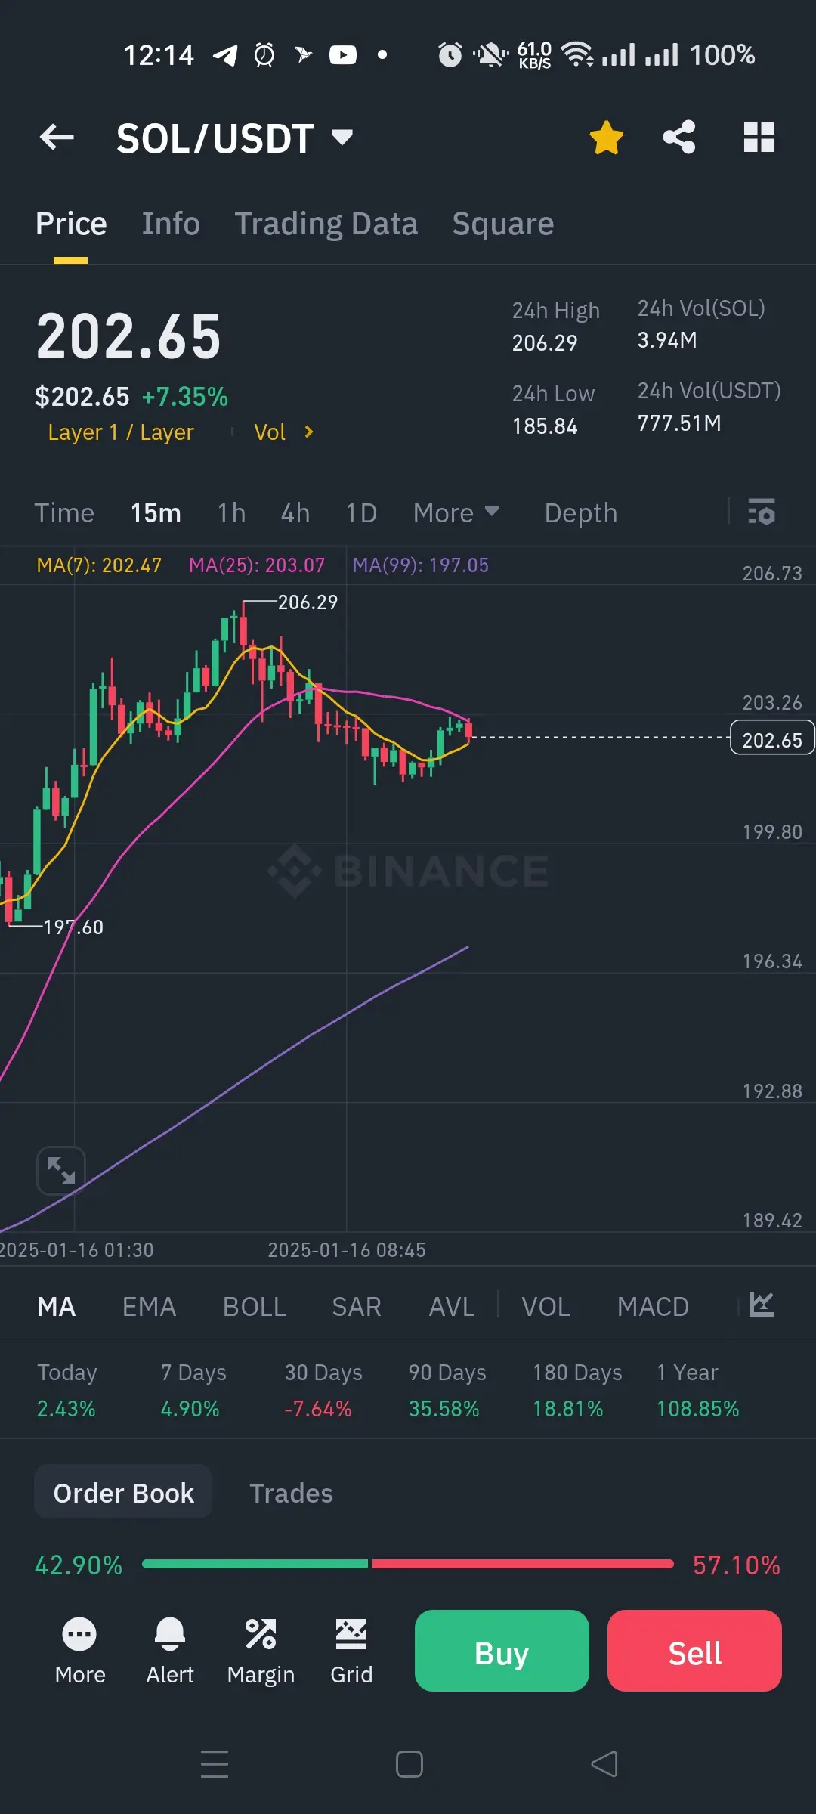816x1814 pixels.
Task: Tap the MA(25): 203.07 indicator label
Action: point(257,565)
